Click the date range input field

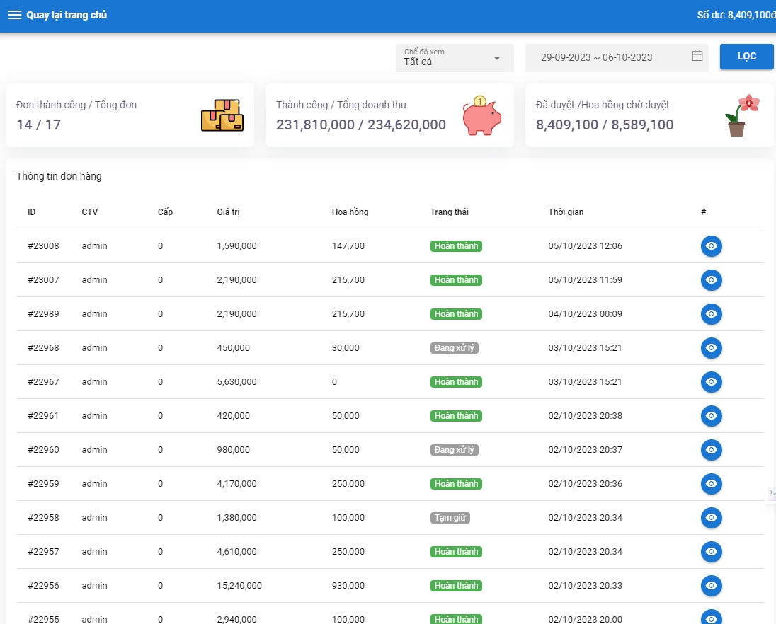click(605, 57)
